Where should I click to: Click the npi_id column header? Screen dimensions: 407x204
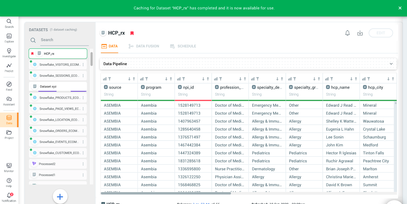188,87
